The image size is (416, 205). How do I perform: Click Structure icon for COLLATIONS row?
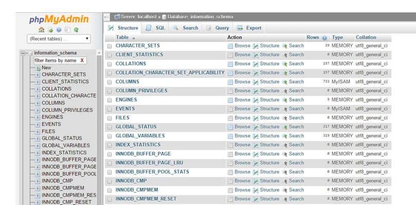coord(256,64)
